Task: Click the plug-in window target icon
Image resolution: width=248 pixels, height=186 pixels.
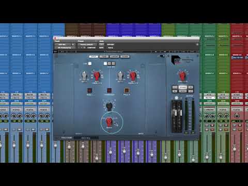Action: click(197, 44)
